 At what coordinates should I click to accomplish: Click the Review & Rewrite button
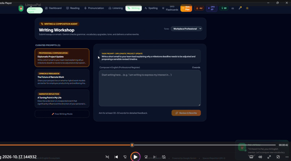click(x=186, y=113)
